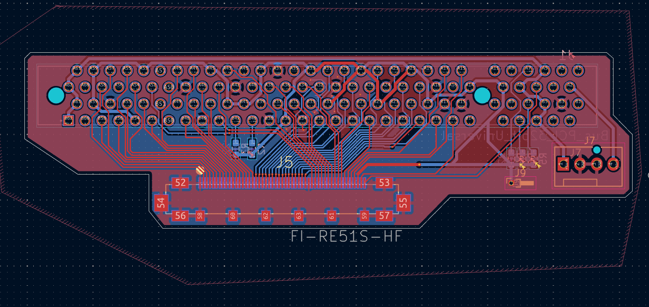Viewport: 649px width, 307px height.
Task: Select the small cyan hole above connector J7
Action: pyautogui.click(x=597, y=149)
